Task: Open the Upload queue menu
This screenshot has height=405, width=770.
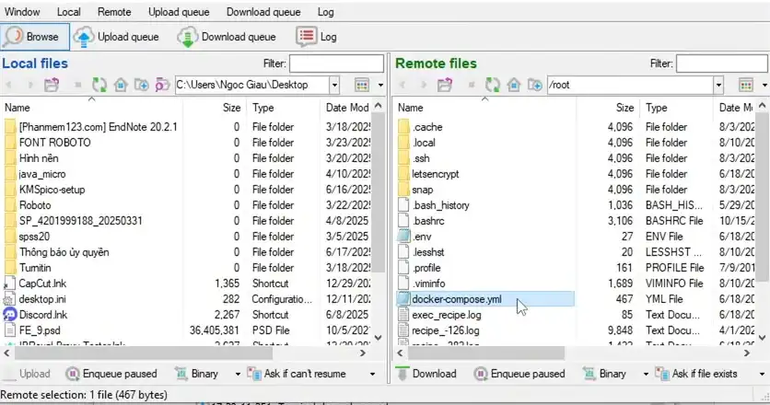Action: 179,12
